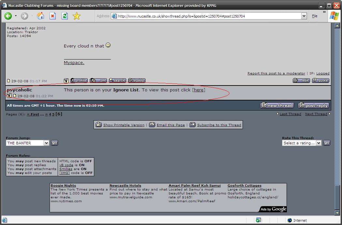The height and width of the screenshot is (225, 342).
Task: Go to the browser Home page icon
Action: click(x=40, y=16)
